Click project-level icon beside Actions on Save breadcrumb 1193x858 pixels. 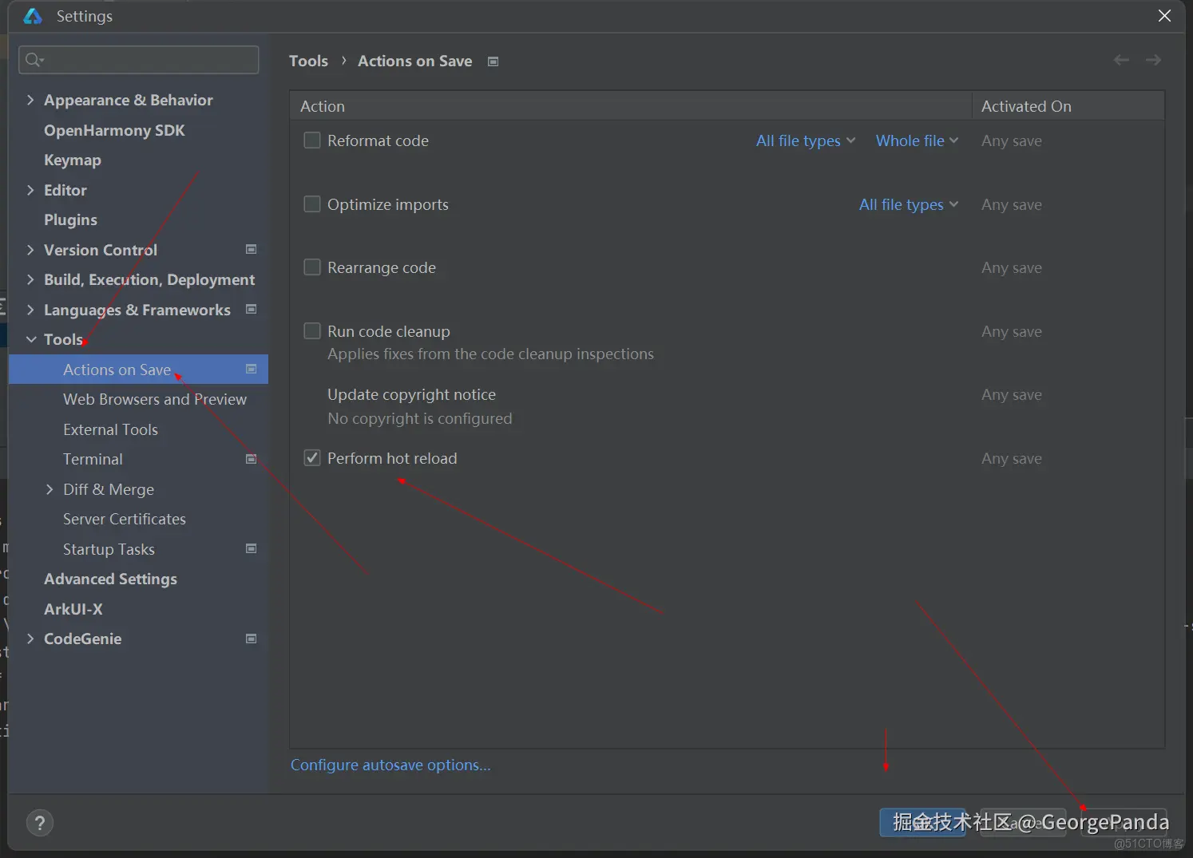pyautogui.click(x=493, y=61)
